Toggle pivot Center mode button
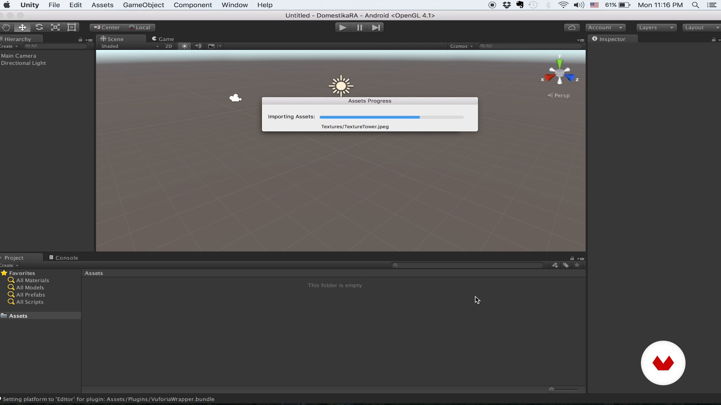Image resolution: width=721 pixels, height=405 pixels. point(107,27)
